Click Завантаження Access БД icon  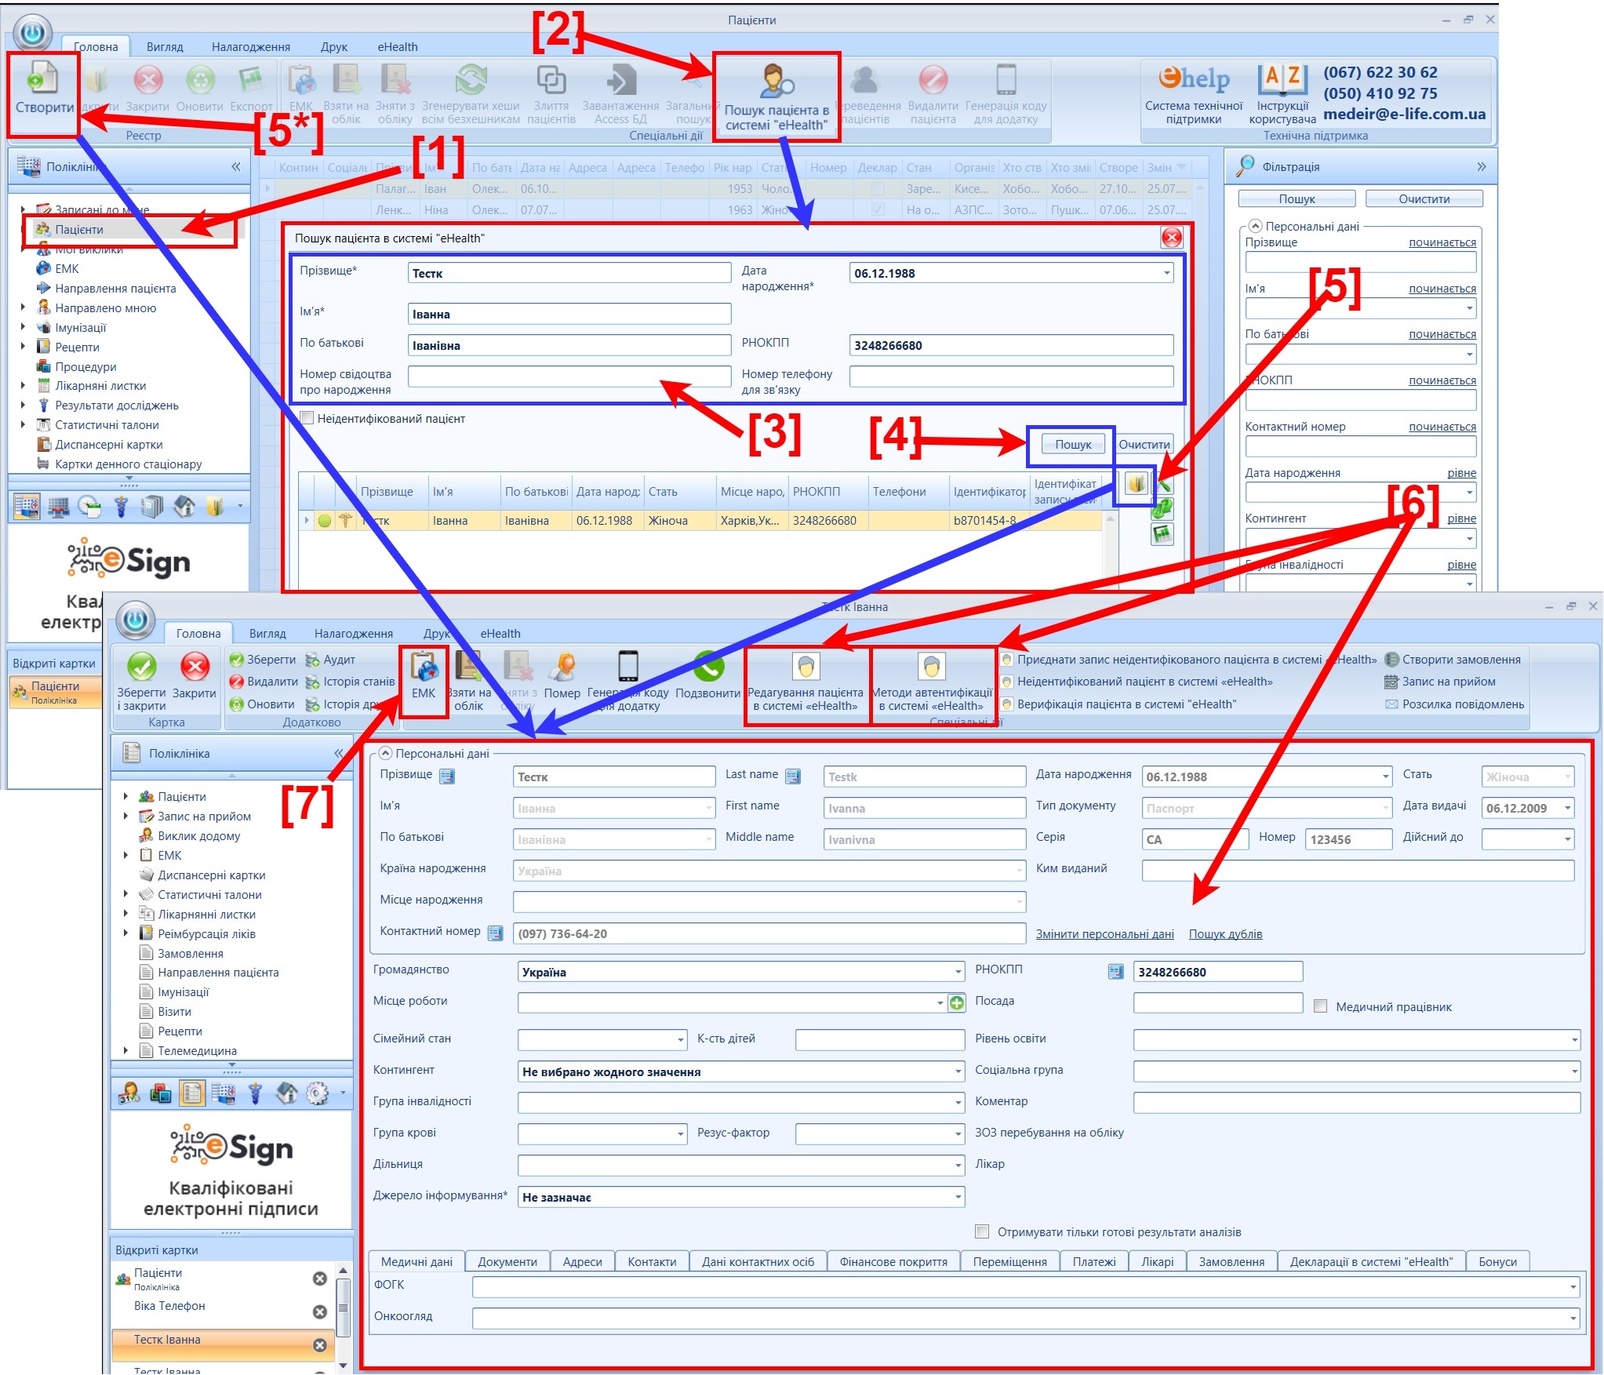[x=620, y=95]
